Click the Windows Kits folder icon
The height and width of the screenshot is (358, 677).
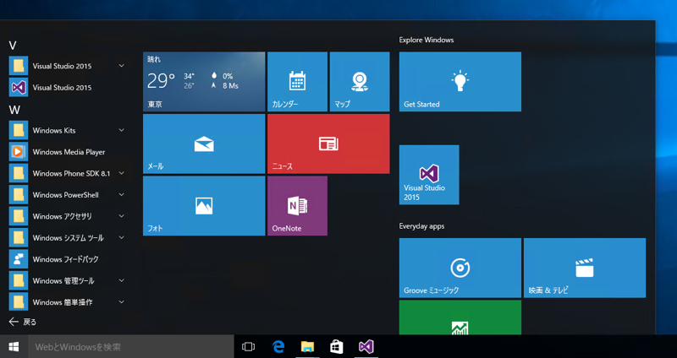[19, 130]
